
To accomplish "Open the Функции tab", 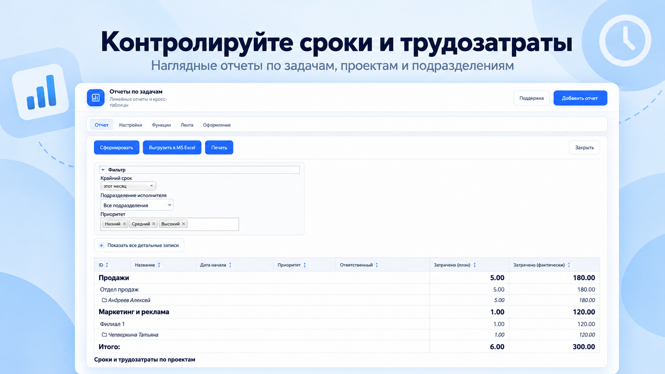I will click(x=161, y=125).
